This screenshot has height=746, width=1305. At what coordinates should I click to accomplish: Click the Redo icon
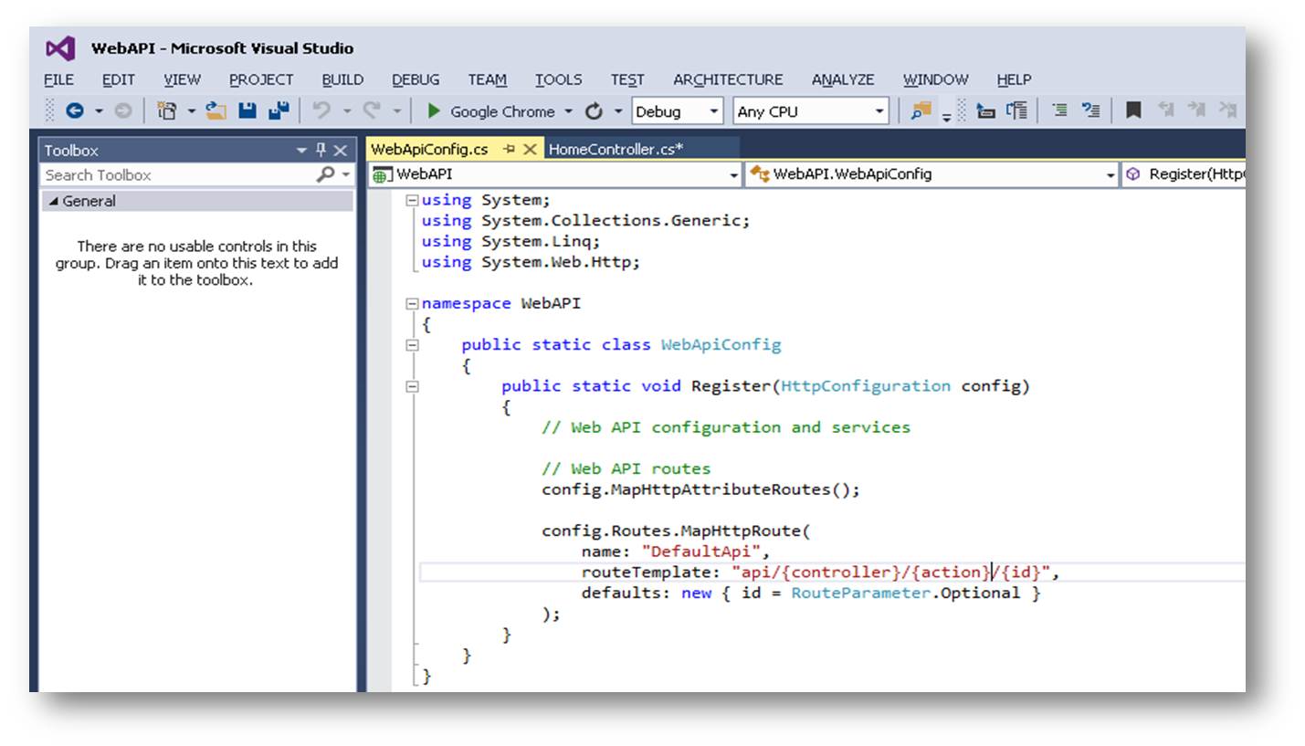tap(372, 111)
